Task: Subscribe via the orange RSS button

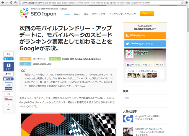Action: (x=145, y=35)
